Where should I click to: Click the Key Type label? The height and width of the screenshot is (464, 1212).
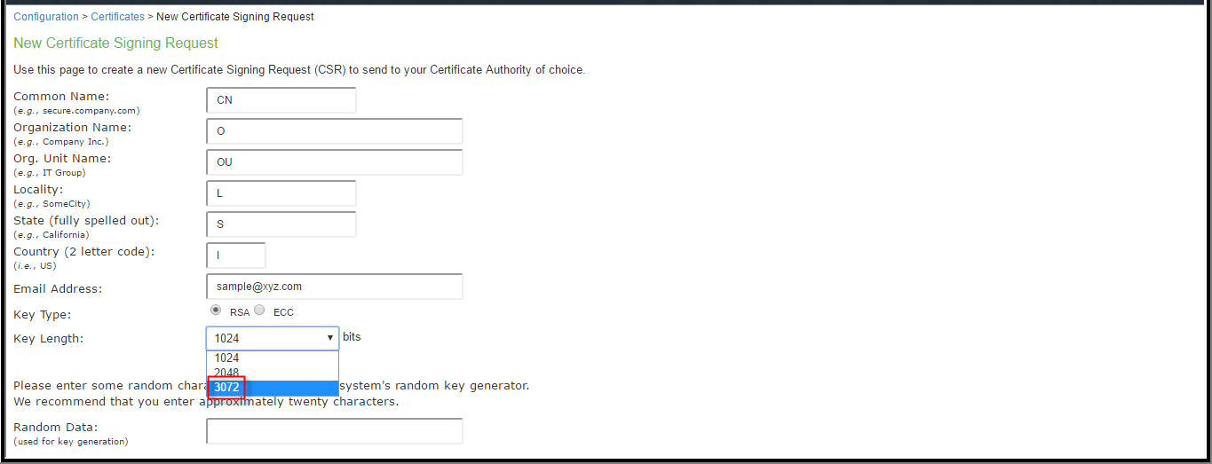point(43,314)
